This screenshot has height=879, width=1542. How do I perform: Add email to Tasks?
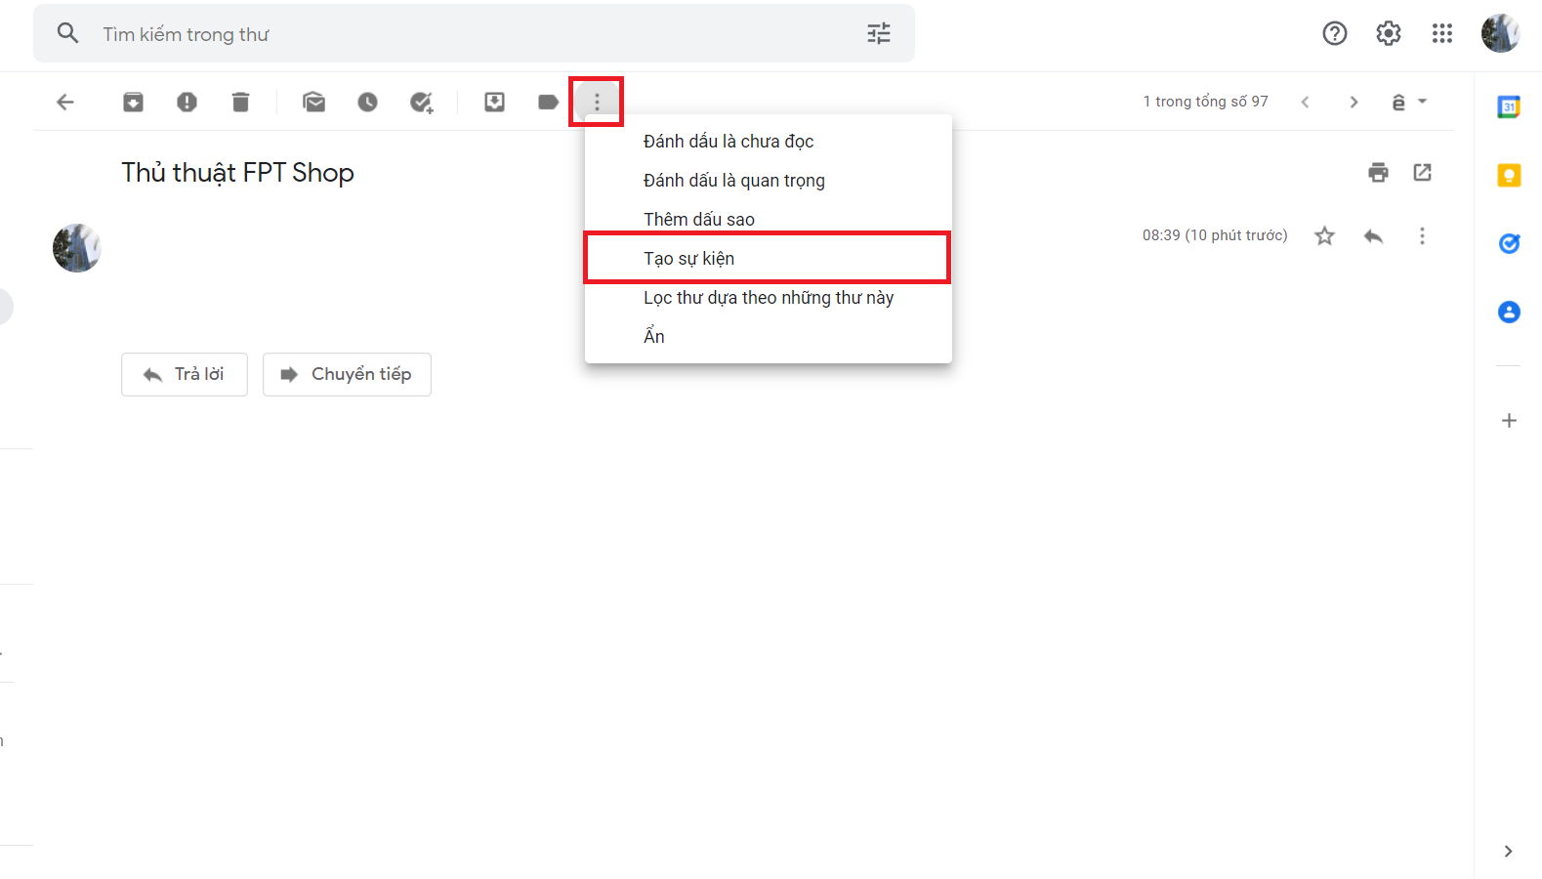point(421,102)
